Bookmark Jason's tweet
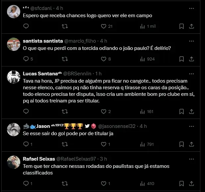The width and height of the screenshot is (205, 192). (x=181, y=144)
